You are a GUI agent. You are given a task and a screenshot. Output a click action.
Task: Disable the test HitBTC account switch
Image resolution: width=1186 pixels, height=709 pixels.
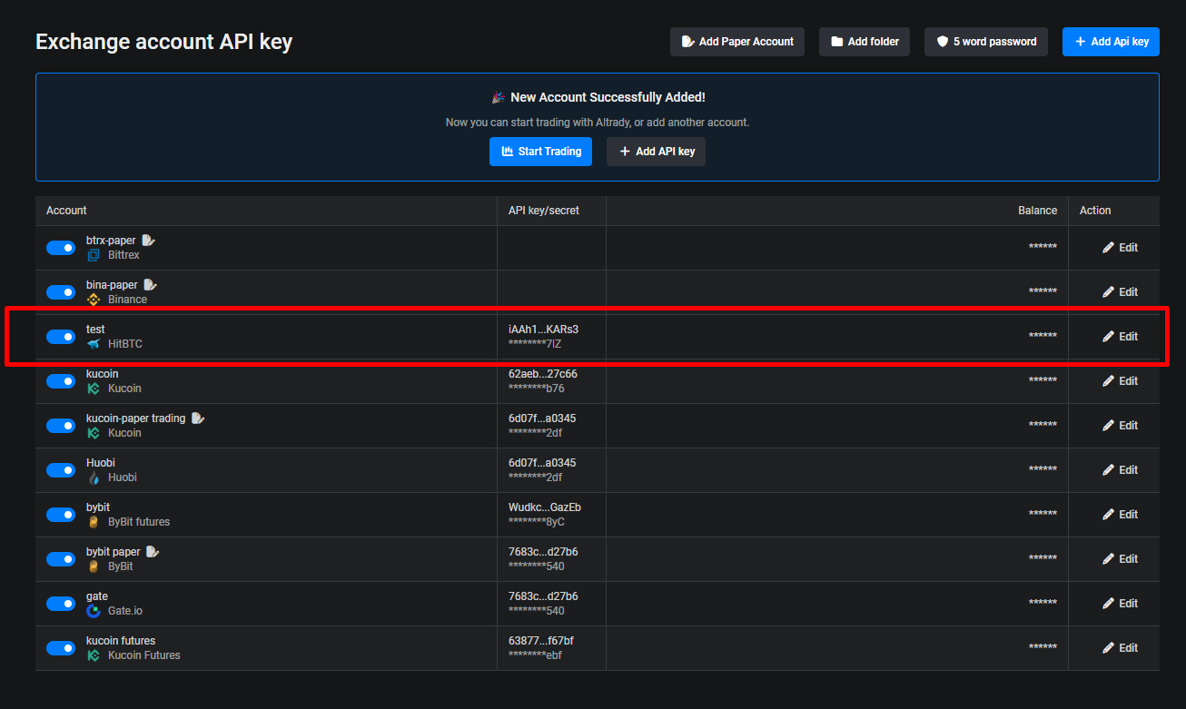click(x=61, y=337)
